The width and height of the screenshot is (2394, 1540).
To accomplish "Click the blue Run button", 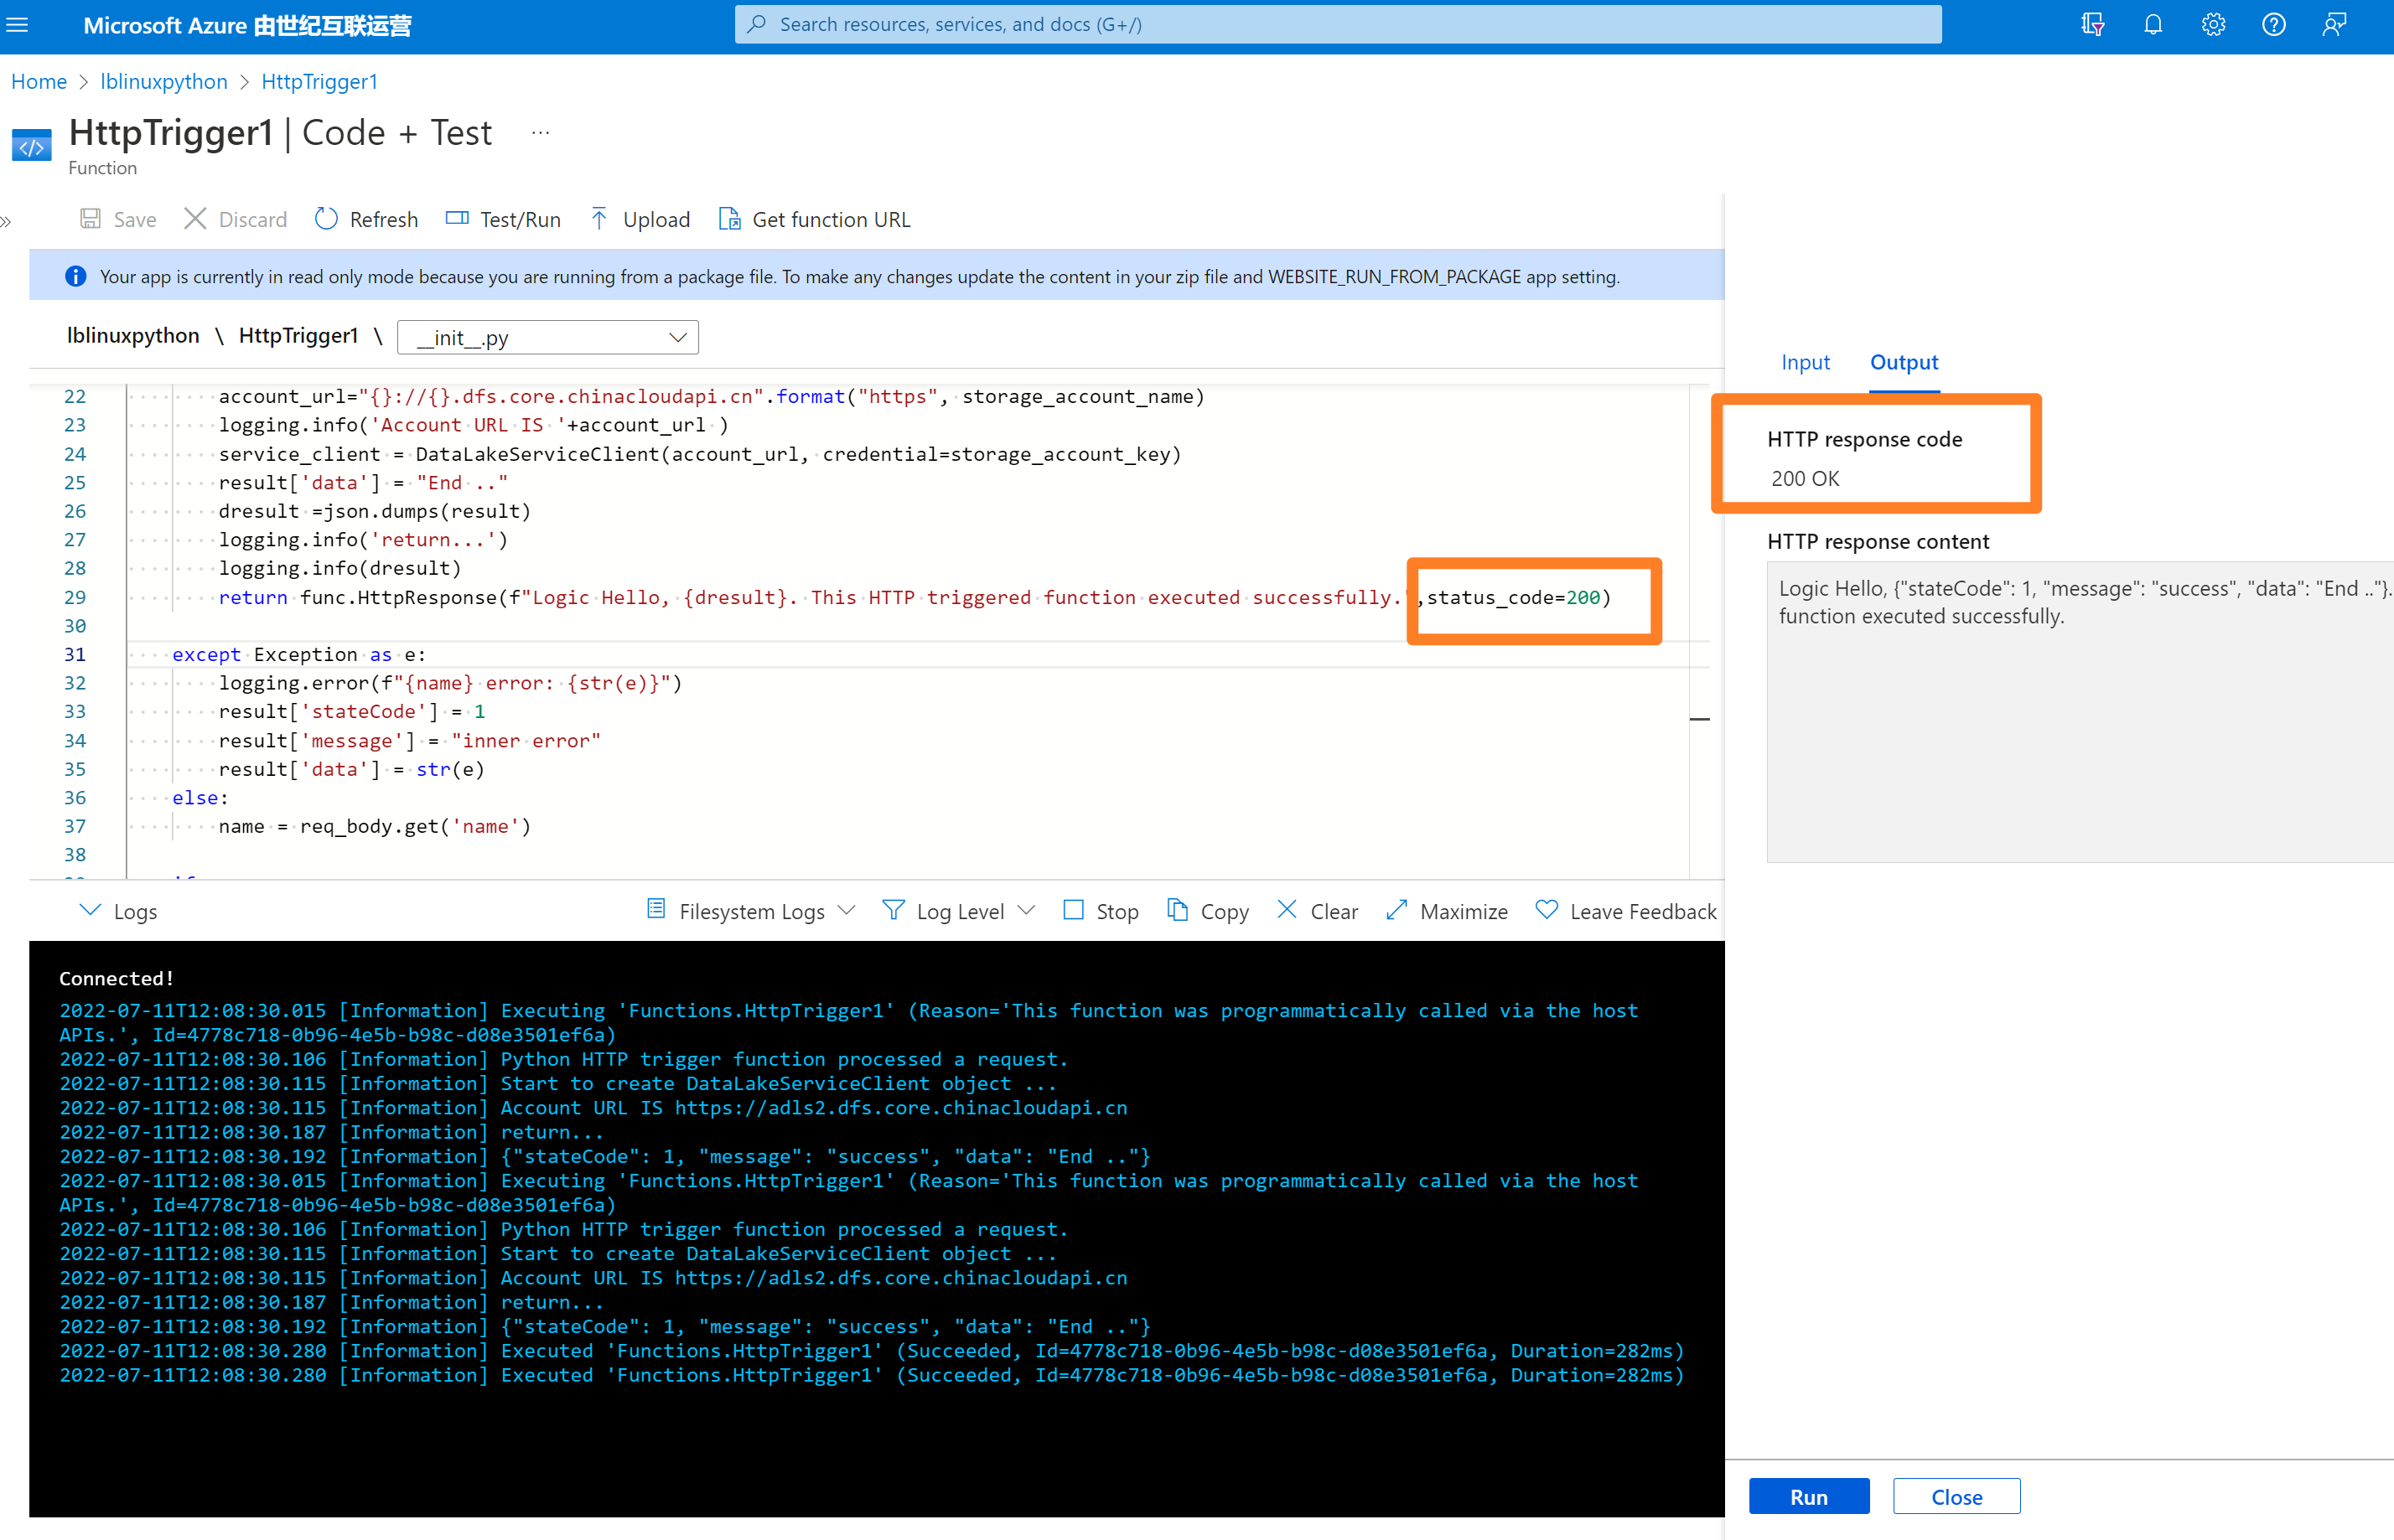I will click(x=1808, y=1496).
